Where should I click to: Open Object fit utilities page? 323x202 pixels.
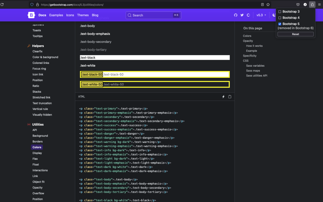[39, 182]
